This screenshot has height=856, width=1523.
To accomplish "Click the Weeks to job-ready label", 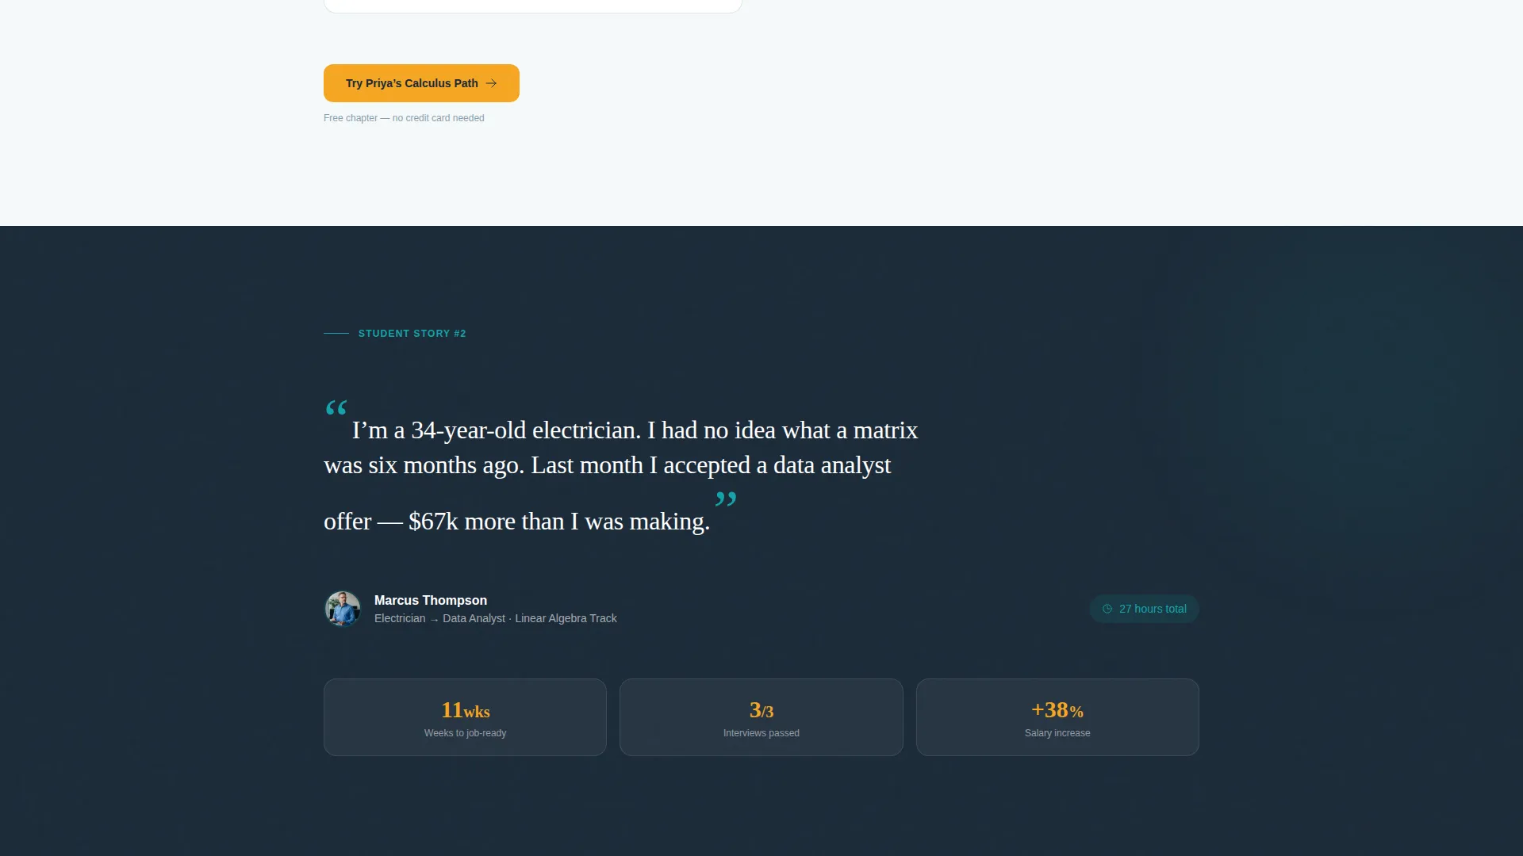I will tap(465, 733).
